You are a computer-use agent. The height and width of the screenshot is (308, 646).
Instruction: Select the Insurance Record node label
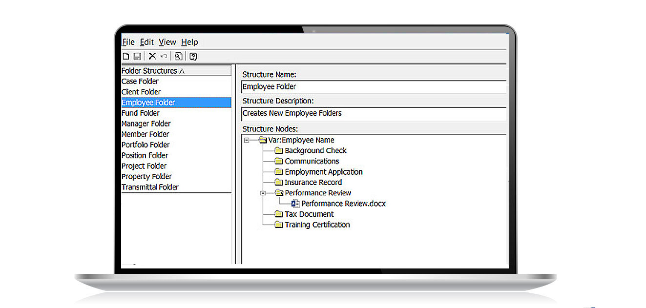click(313, 183)
